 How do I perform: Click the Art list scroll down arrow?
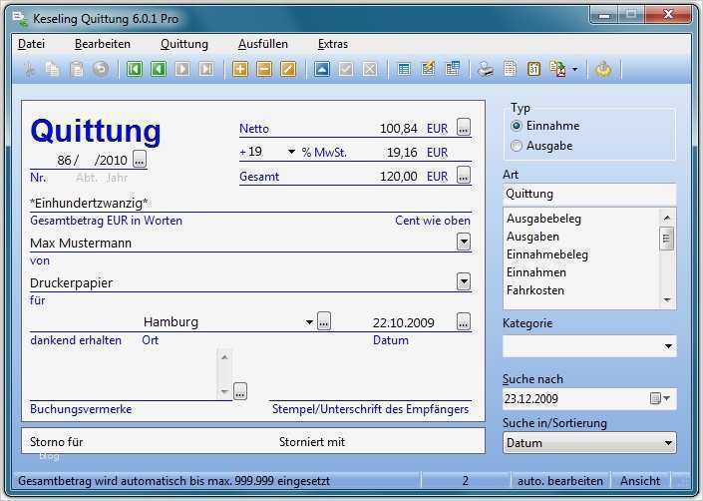tap(667, 300)
